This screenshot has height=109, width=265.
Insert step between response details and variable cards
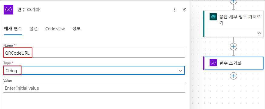(x=234, y=47)
